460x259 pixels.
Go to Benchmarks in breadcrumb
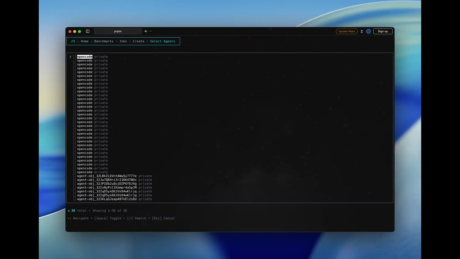tap(104, 41)
